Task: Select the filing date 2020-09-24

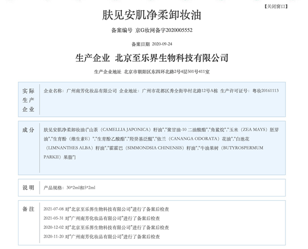Action: click(162, 44)
